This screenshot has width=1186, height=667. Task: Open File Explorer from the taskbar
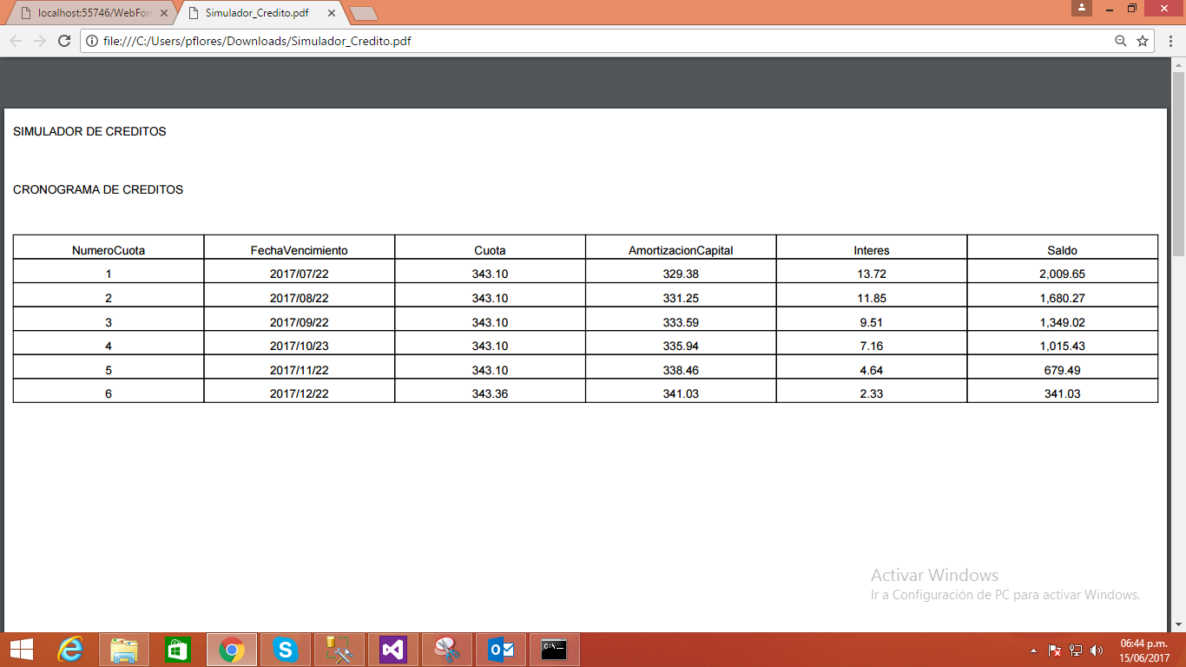click(124, 650)
